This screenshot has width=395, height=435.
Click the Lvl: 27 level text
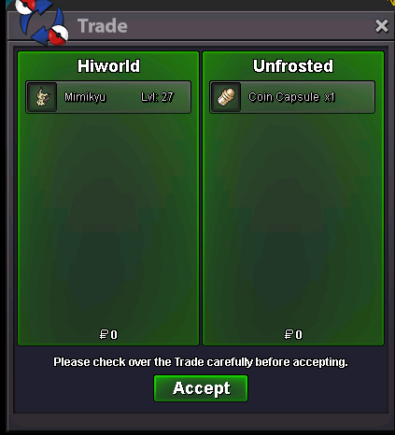click(157, 97)
